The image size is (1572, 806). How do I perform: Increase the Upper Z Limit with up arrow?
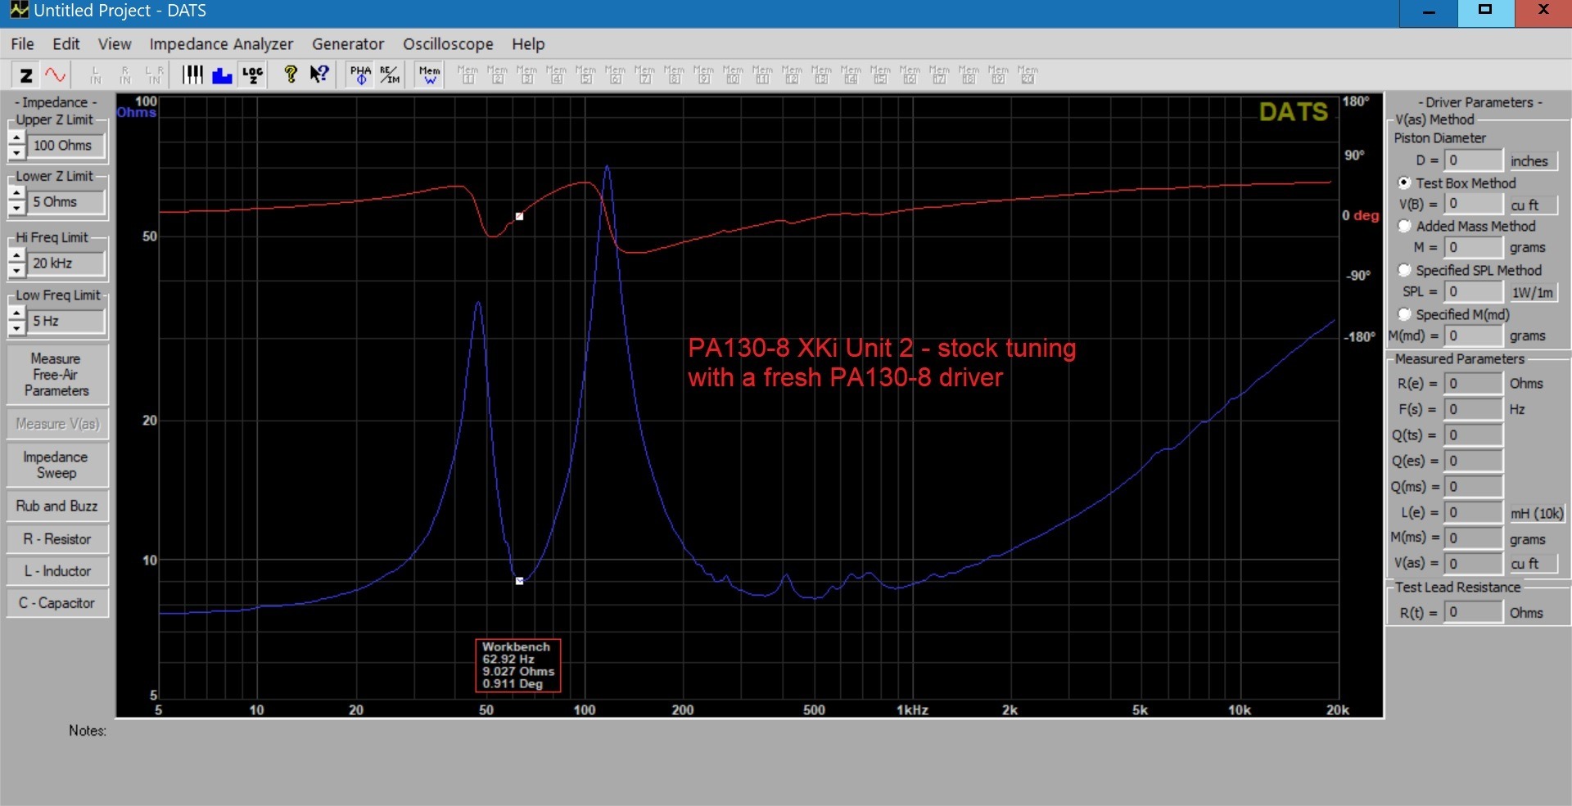tap(16, 138)
